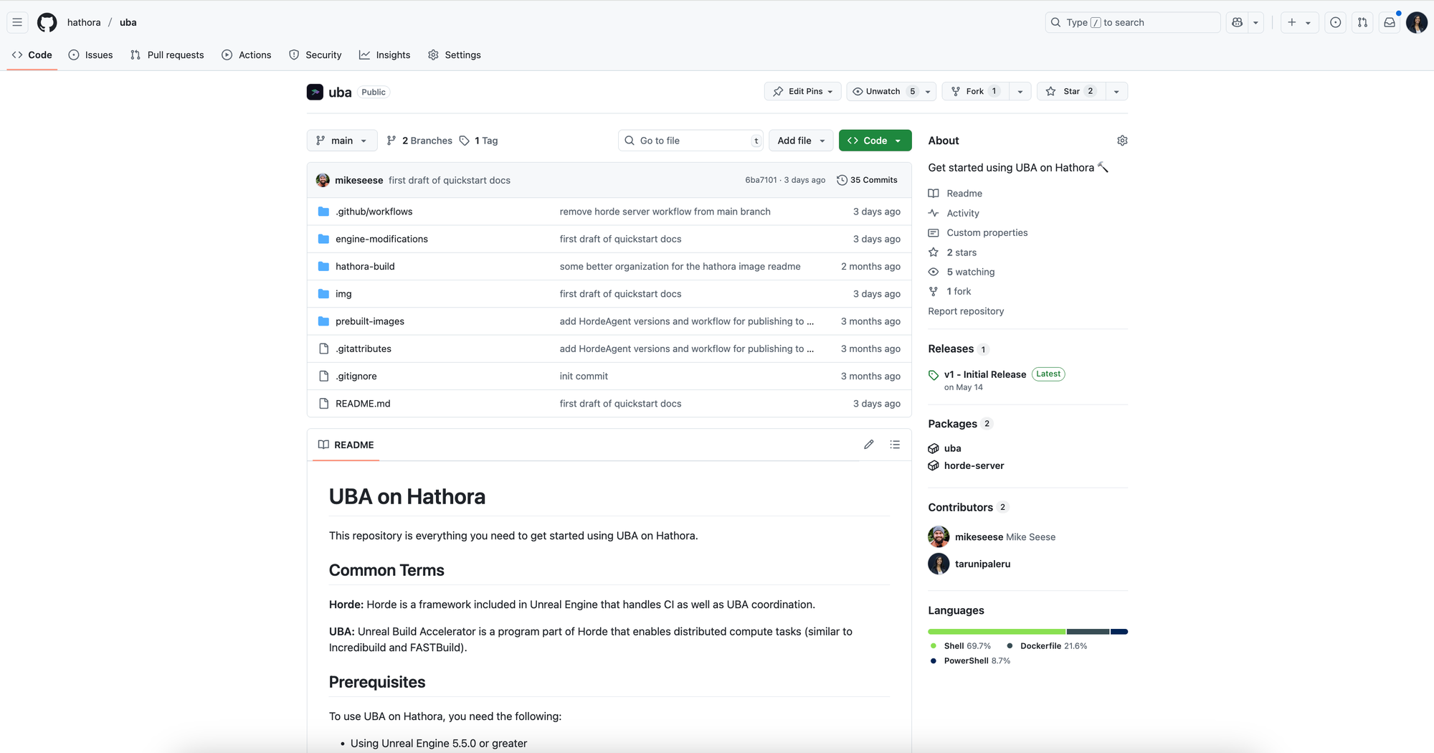
Task: Open the .gitattributes file
Action: pyautogui.click(x=364, y=349)
